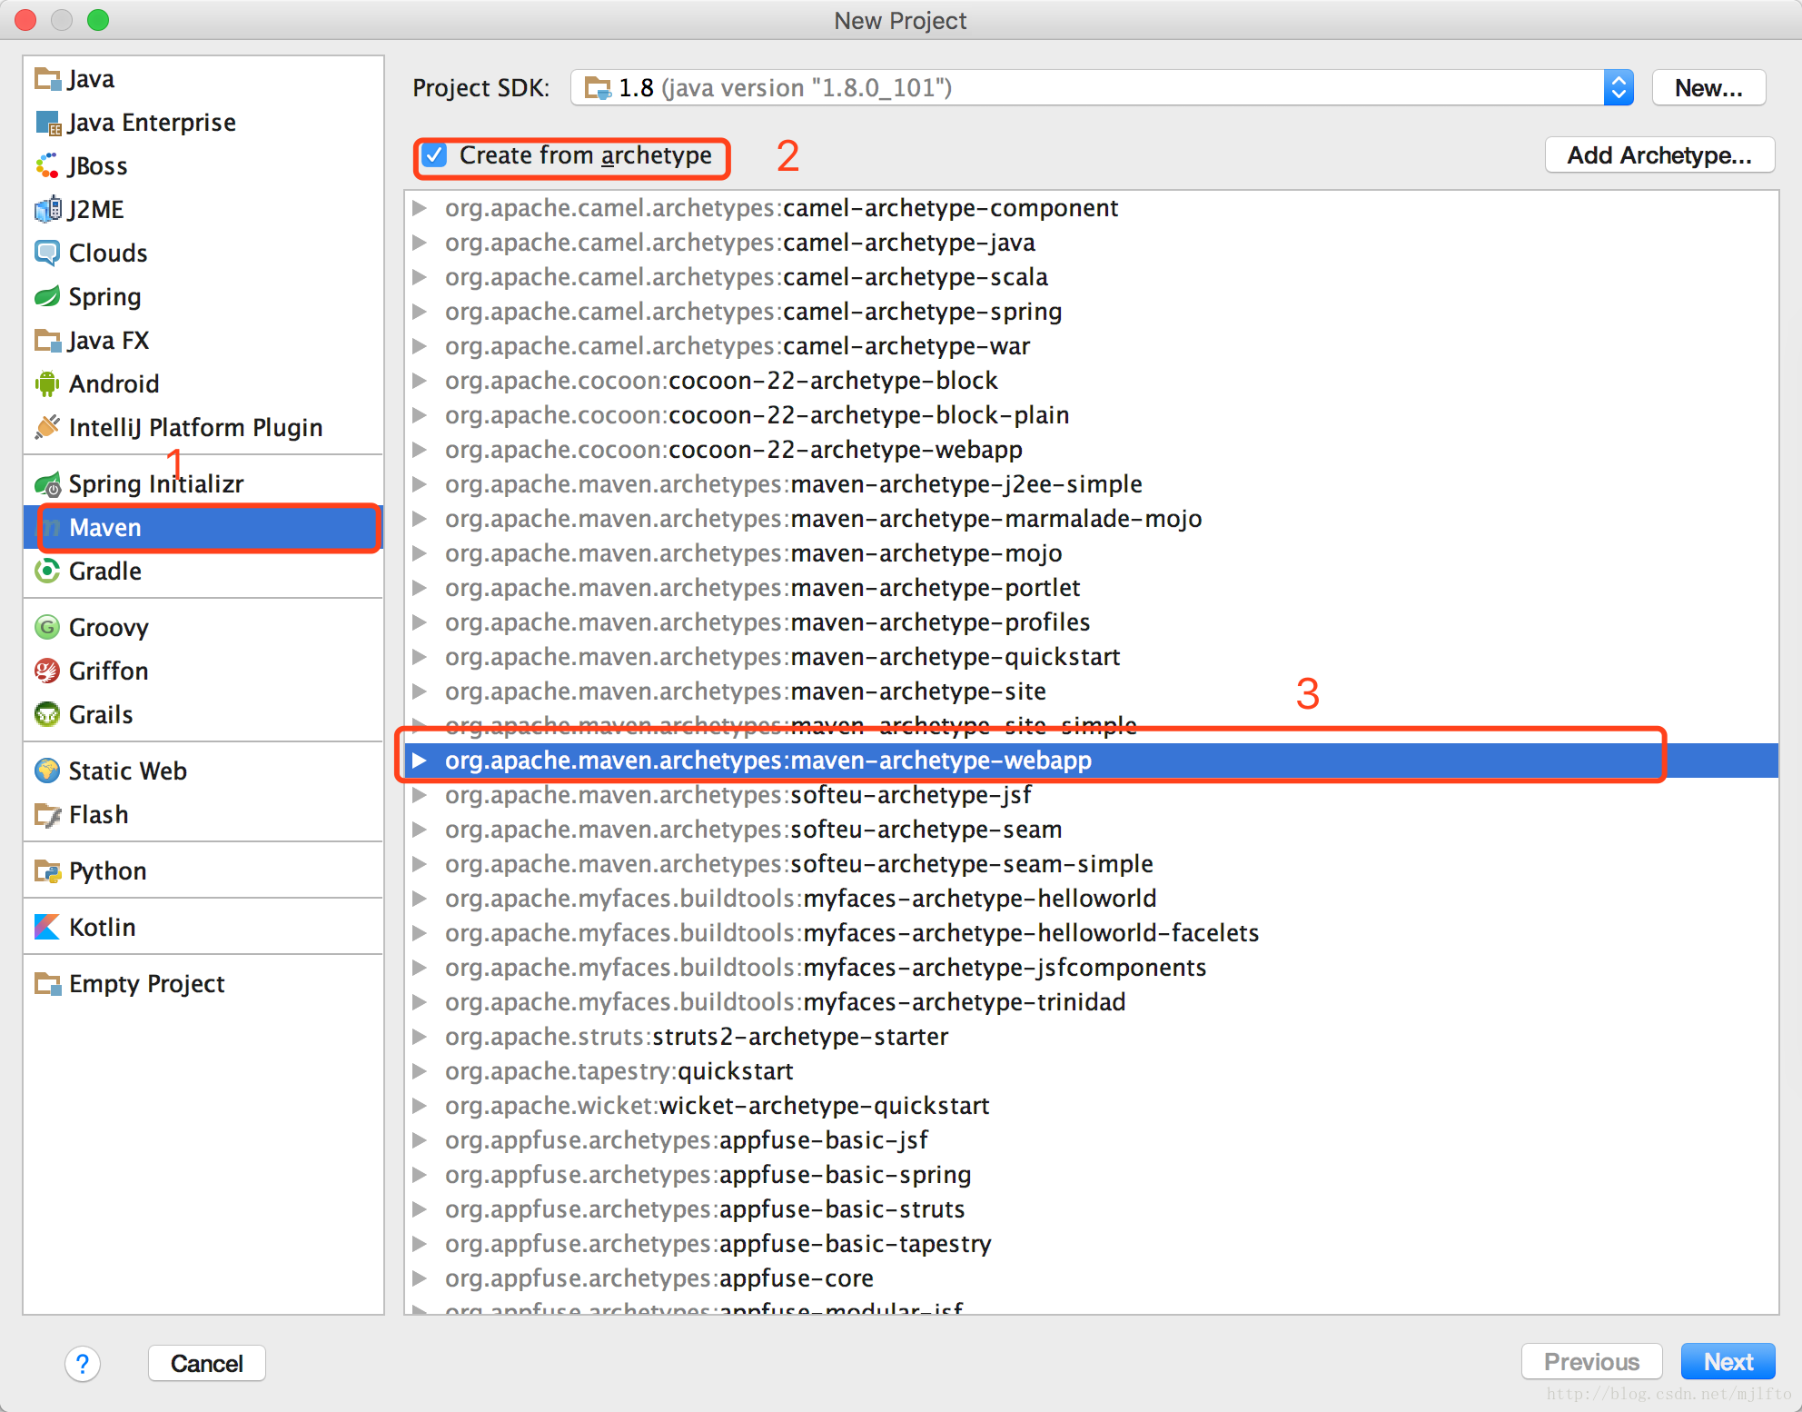Select the Python icon
The image size is (1802, 1412).
tap(47, 870)
